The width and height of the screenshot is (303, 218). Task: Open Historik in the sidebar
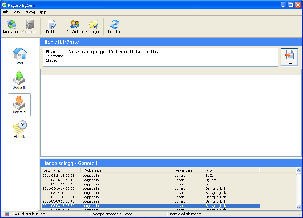pyautogui.click(x=19, y=130)
